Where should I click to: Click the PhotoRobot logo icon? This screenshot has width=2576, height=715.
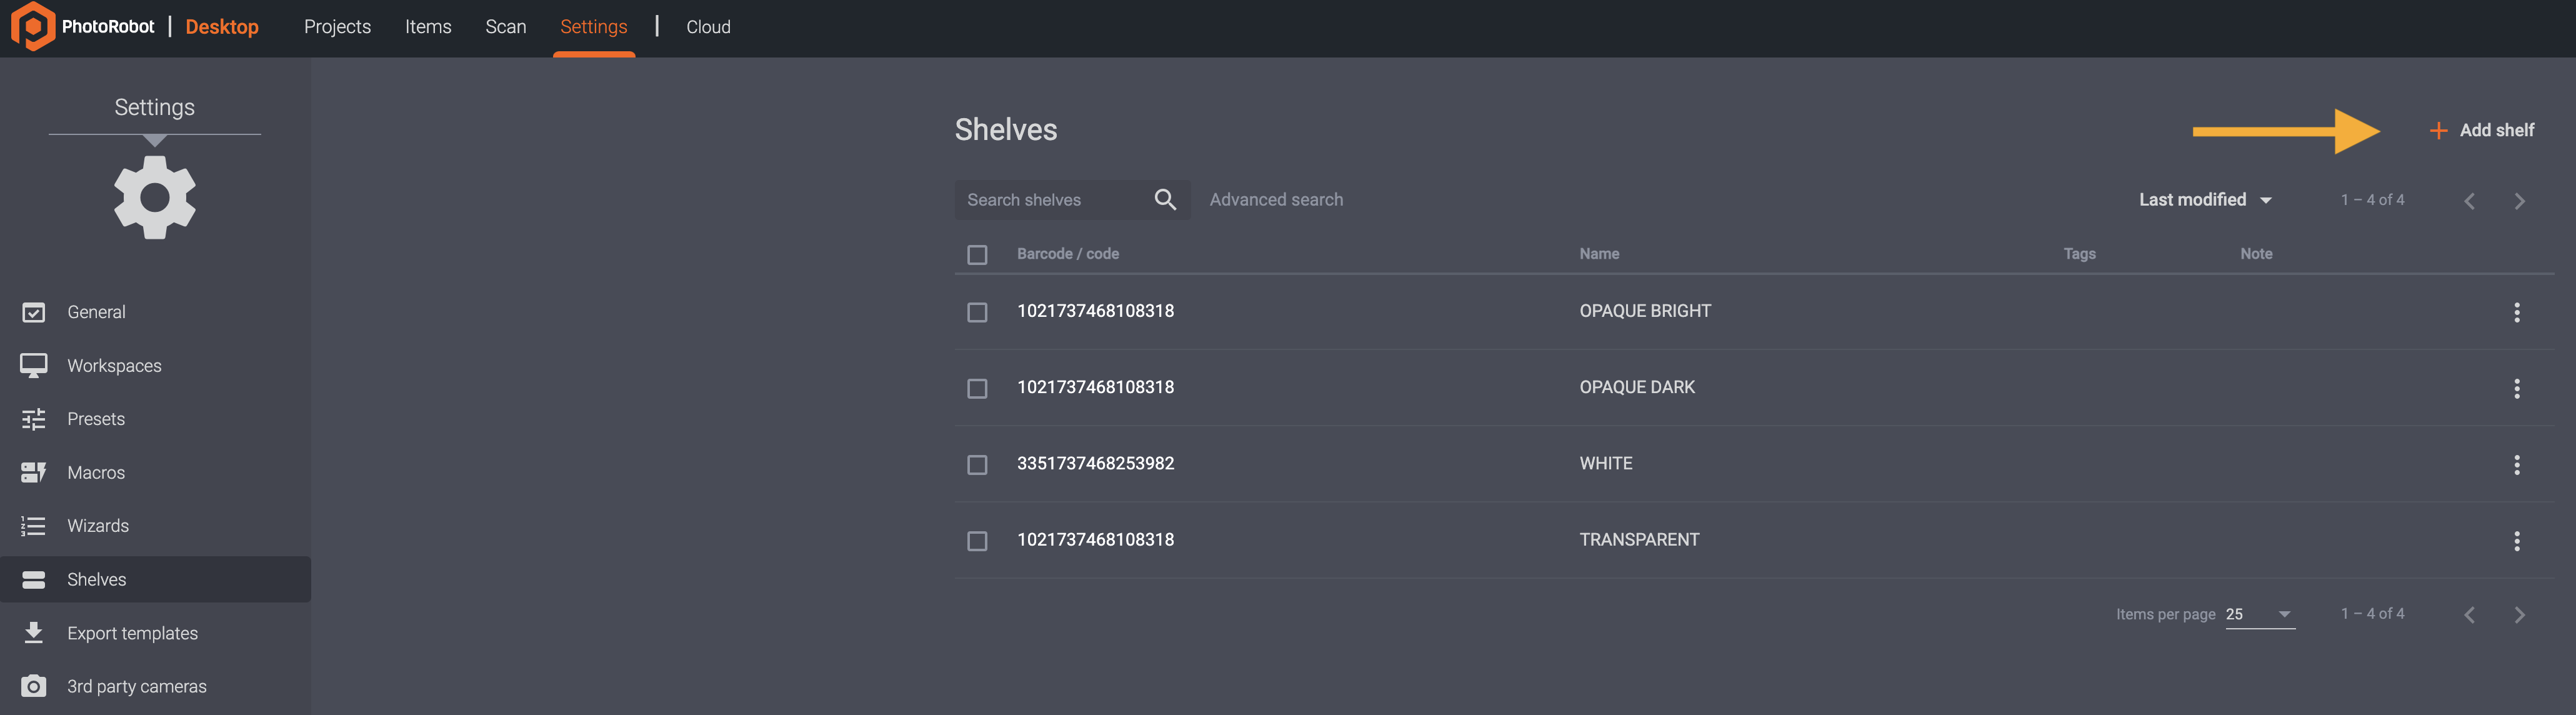pyautogui.click(x=32, y=26)
